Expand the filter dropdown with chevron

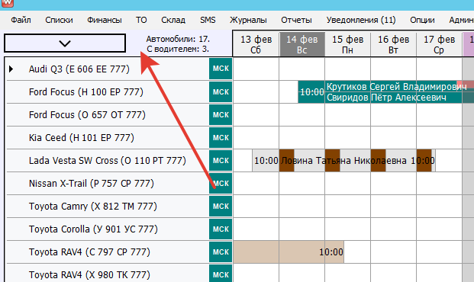[x=65, y=43]
